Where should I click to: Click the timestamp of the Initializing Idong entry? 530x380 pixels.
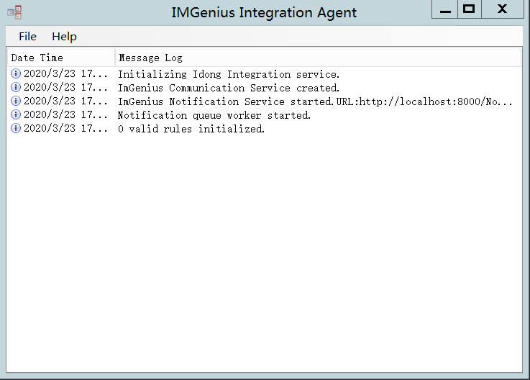tap(65, 74)
